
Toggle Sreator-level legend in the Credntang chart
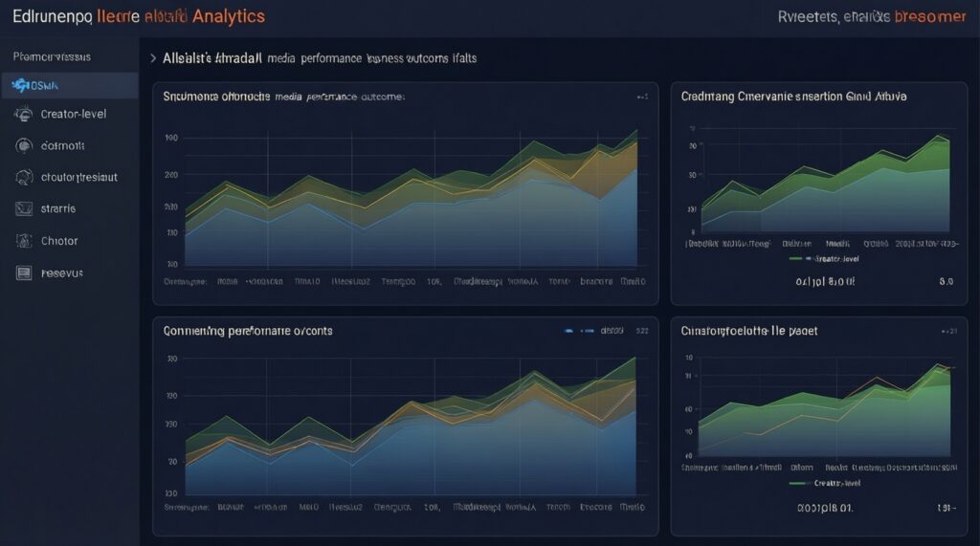tap(824, 258)
